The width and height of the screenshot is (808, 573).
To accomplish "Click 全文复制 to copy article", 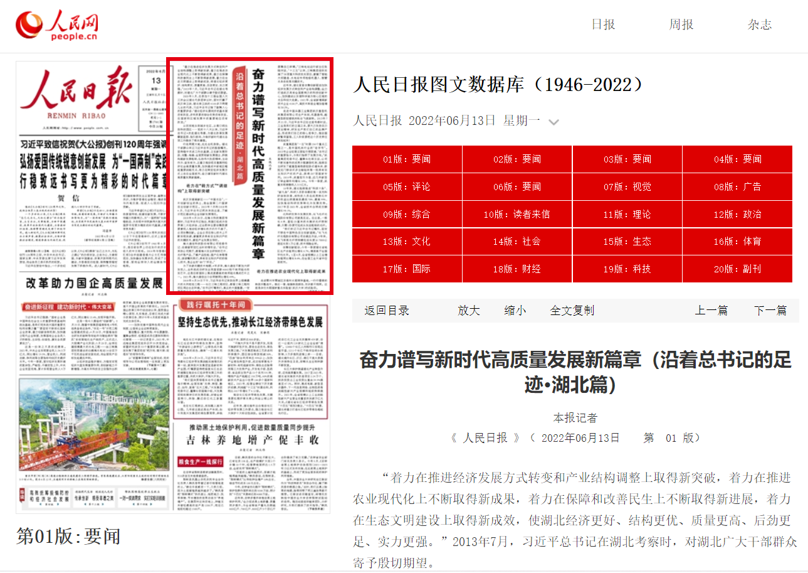I will pyautogui.click(x=572, y=311).
